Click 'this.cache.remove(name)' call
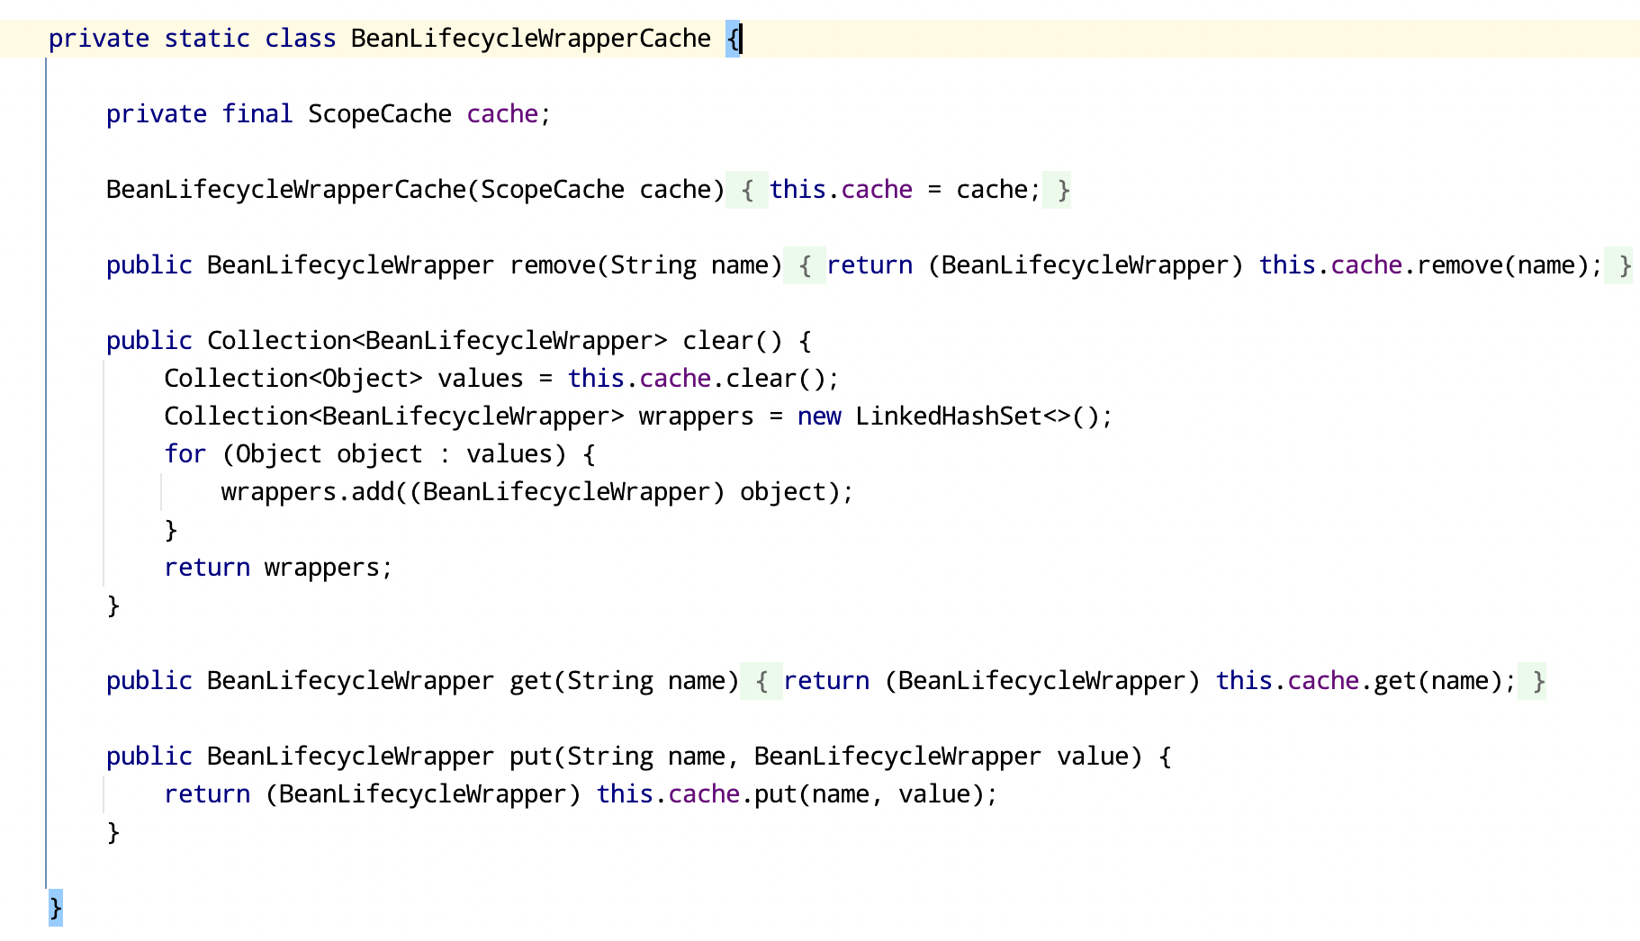 coord(1424,265)
